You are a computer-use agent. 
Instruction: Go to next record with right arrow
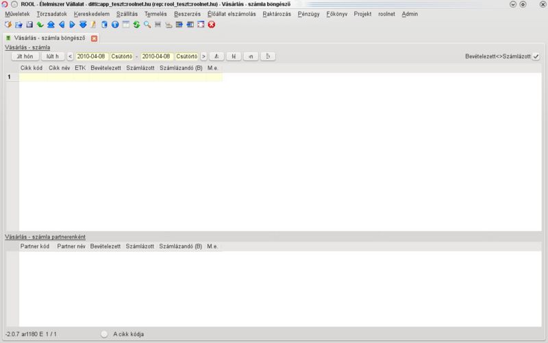(73, 25)
